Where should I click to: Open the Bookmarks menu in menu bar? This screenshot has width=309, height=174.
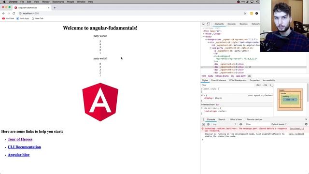[x=58, y=2]
